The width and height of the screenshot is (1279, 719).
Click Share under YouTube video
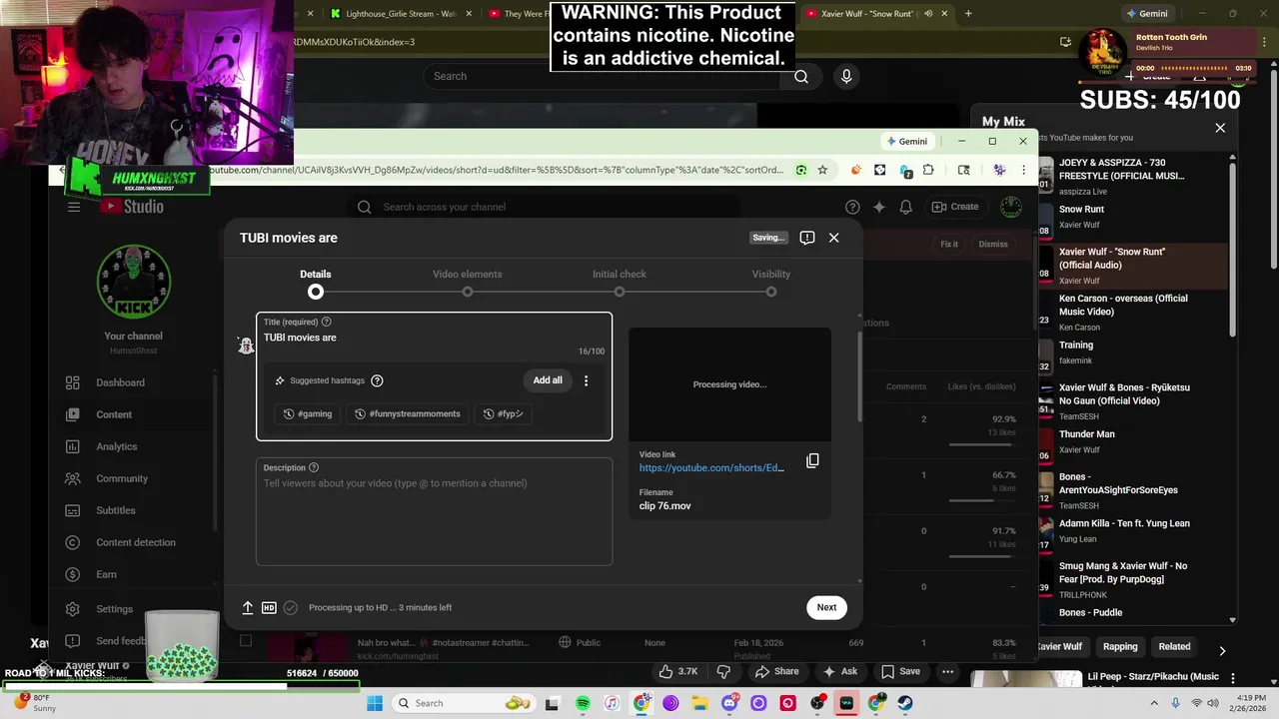click(776, 671)
